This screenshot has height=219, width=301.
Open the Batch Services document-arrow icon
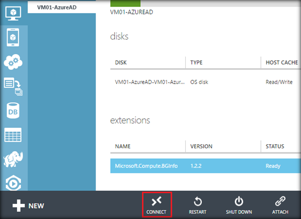(13, 86)
